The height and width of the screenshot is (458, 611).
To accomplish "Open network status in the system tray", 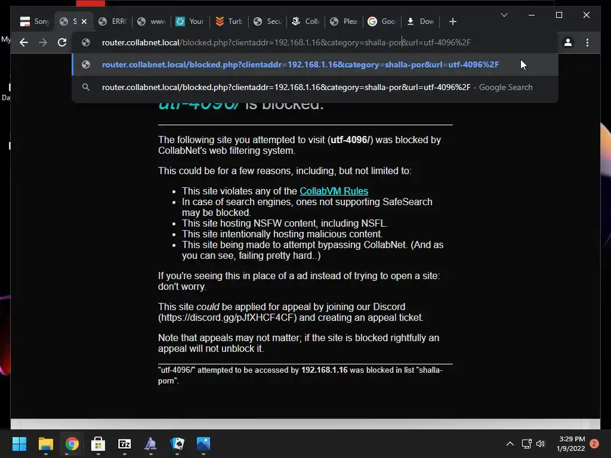I will [x=526, y=444].
